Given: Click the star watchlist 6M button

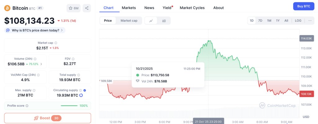Looking at the screenshot, I should (73, 8).
